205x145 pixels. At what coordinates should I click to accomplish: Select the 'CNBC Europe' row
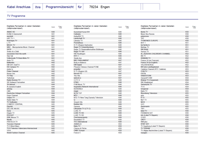tap(102, 131)
